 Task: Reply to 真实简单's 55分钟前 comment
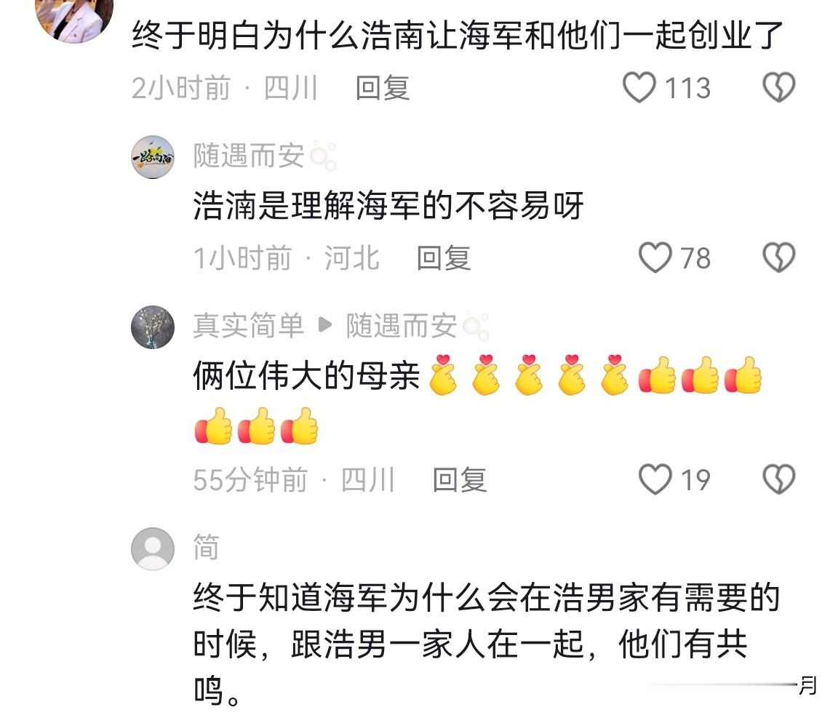click(460, 480)
